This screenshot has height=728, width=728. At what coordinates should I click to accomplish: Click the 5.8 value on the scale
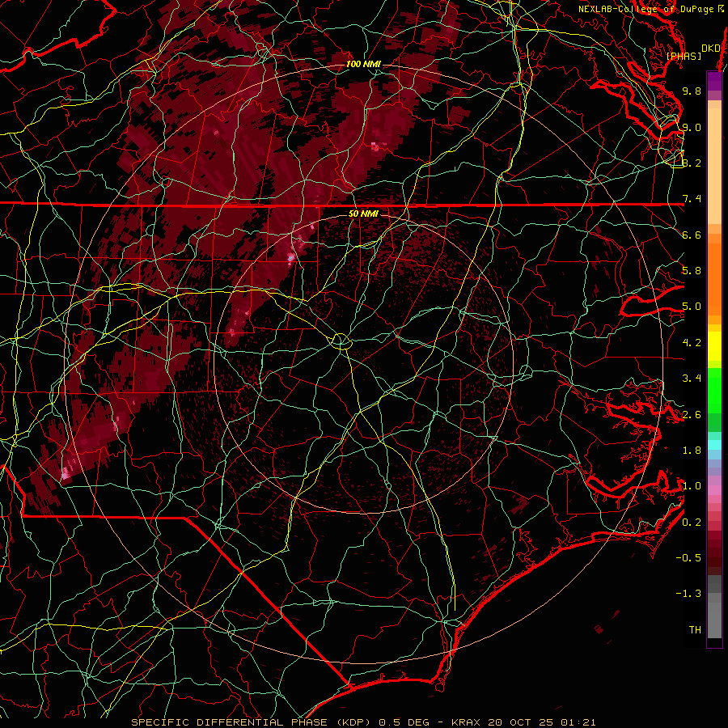coord(692,271)
